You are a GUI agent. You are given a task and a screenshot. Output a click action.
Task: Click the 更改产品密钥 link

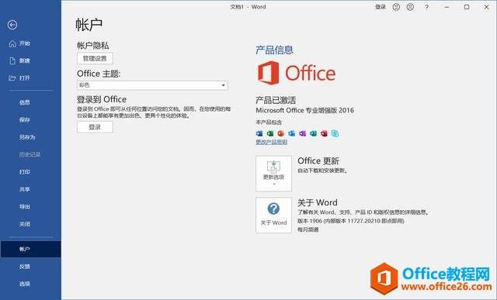271,142
